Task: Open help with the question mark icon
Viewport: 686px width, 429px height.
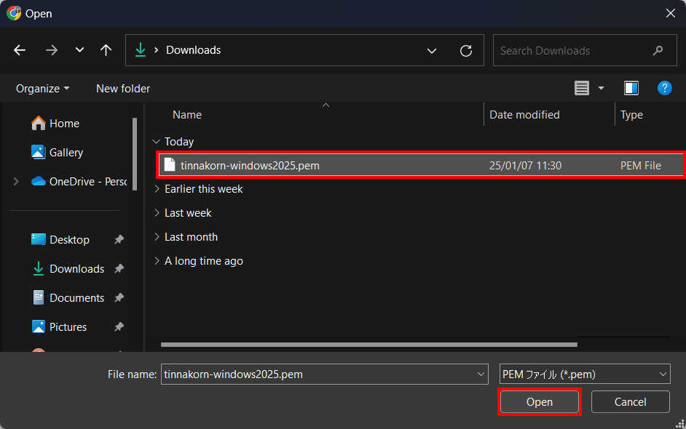Action: (664, 88)
